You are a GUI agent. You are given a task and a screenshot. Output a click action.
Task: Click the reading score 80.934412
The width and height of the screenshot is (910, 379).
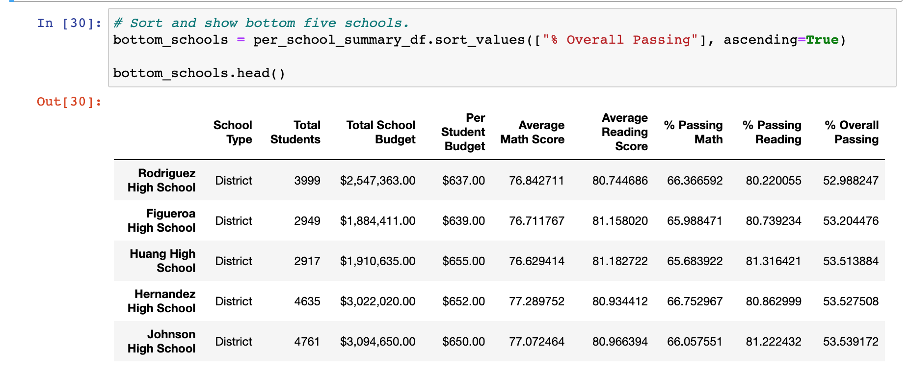pyautogui.click(x=620, y=301)
